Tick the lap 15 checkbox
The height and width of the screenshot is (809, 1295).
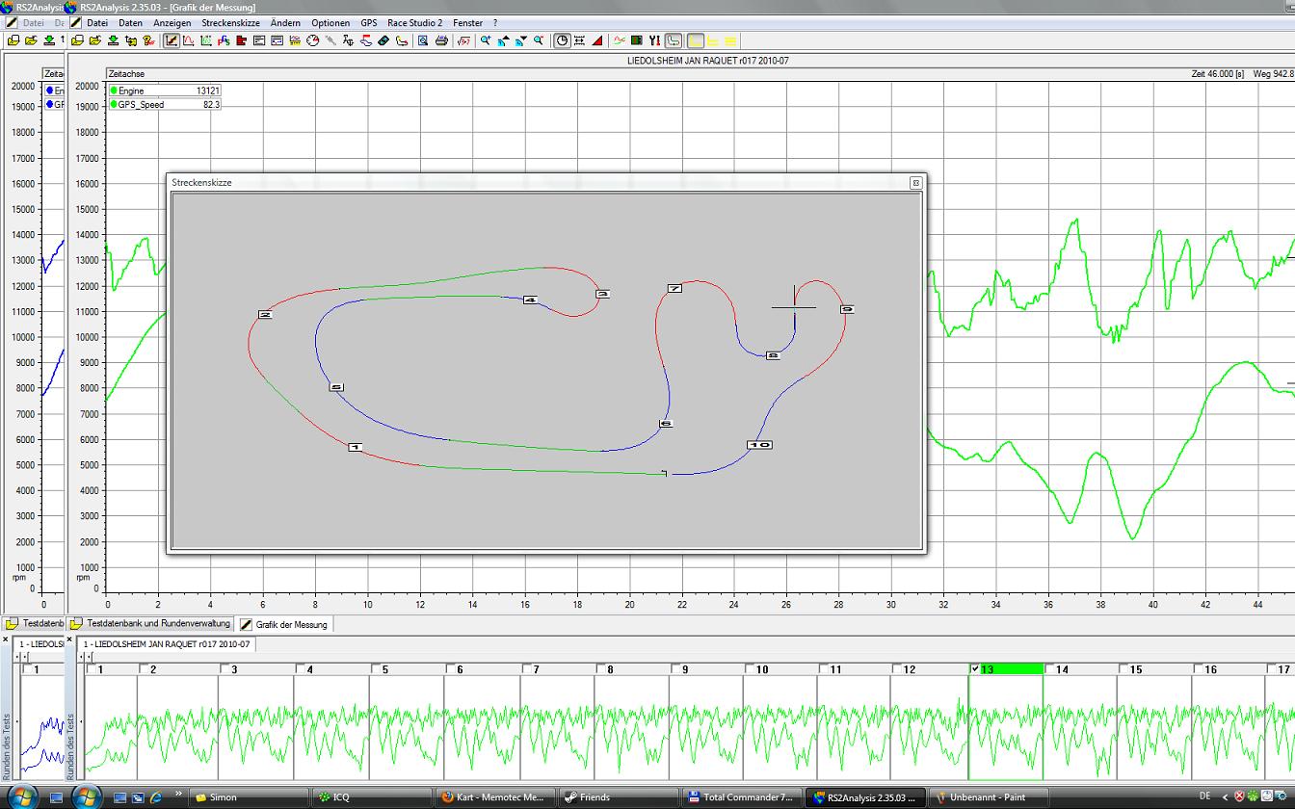1124,669
